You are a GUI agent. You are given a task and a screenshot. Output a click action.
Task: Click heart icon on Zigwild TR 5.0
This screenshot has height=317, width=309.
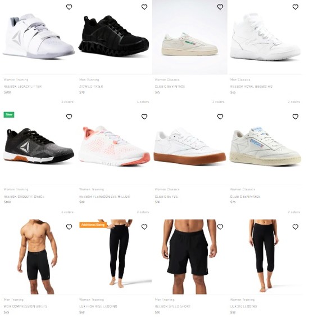144,7
